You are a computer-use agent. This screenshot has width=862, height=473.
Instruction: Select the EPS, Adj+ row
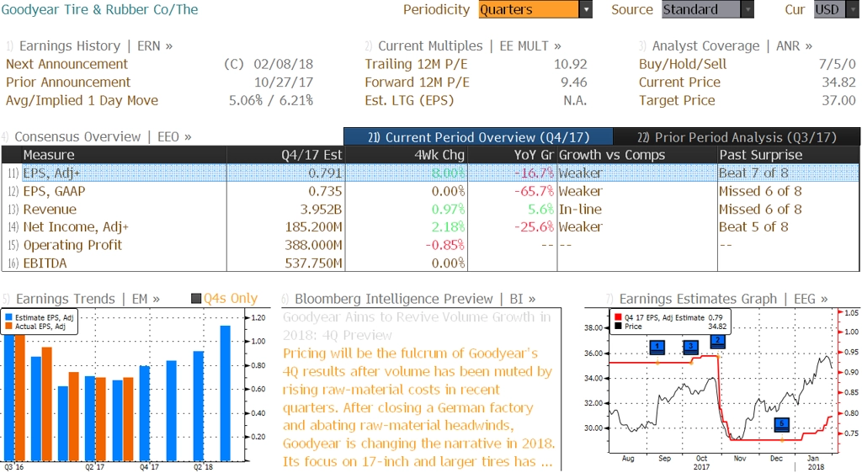click(x=430, y=173)
